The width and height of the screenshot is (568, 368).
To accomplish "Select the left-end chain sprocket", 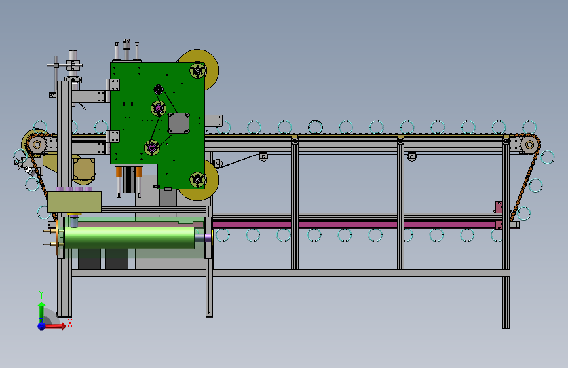I will pyautogui.click(x=37, y=145).
